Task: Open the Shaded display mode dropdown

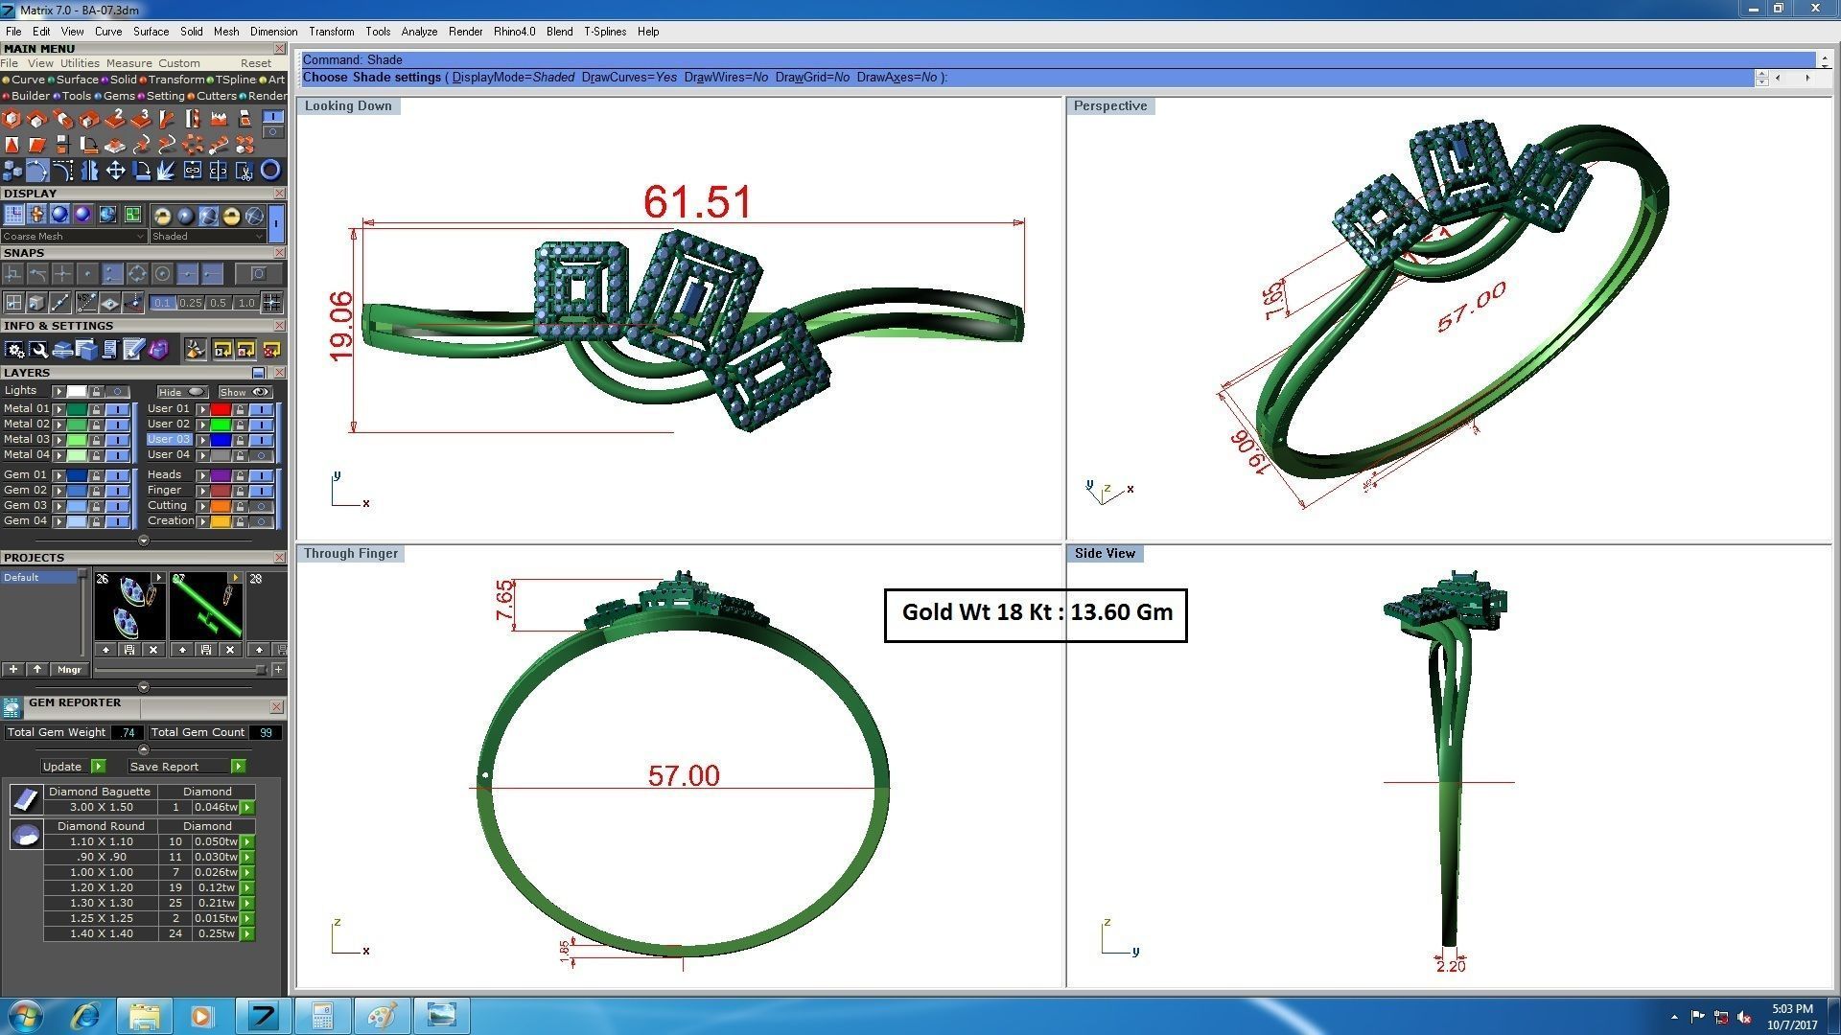Action: tap(208, 236)
